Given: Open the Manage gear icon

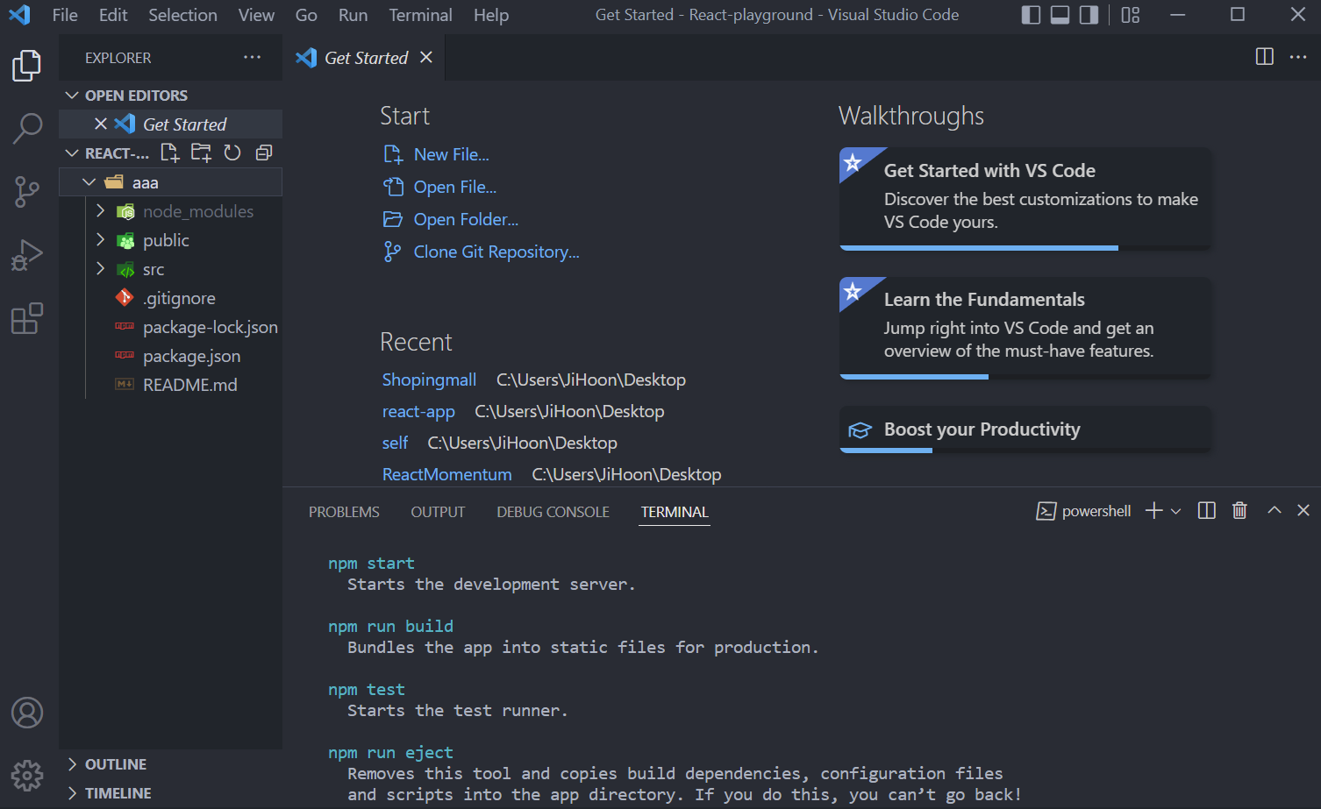Looking at the screenshot, I should (27, 776).
